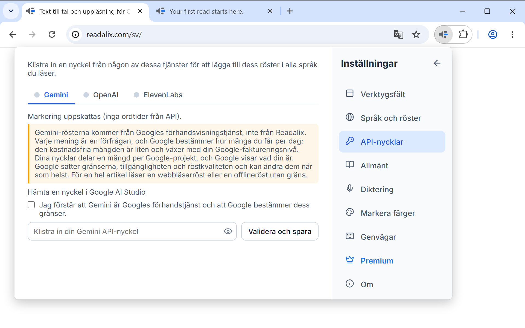Open Hämta en nyckel i Google AI Studio link
This screenshot has width=525, height=328.
point(86,192)
